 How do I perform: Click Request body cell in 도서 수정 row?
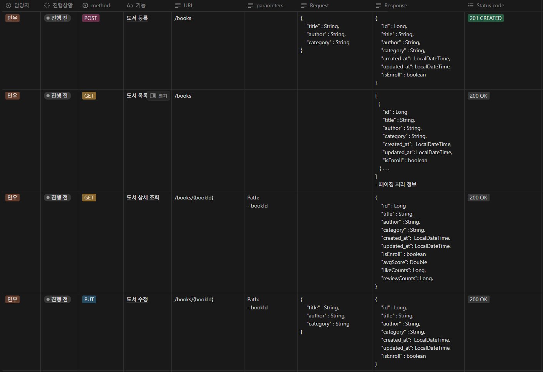click(335, 332)
